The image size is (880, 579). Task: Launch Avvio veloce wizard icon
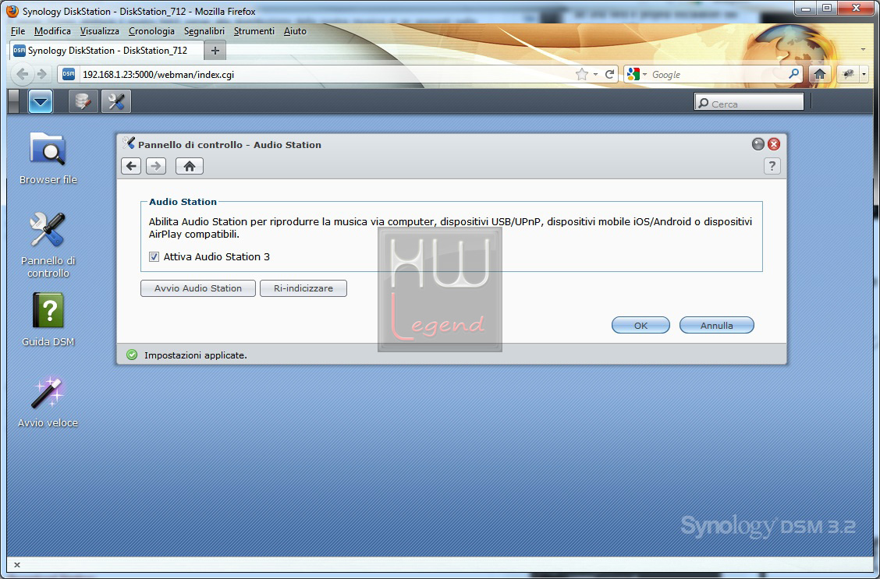point(48,402)
